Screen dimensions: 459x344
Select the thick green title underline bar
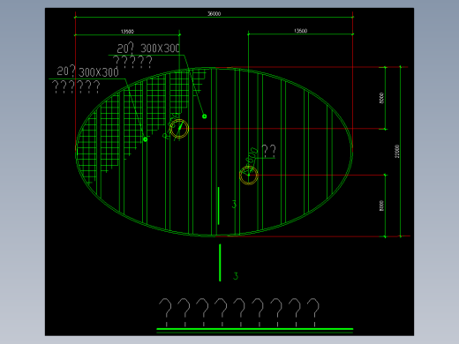(x=255, y=329)
